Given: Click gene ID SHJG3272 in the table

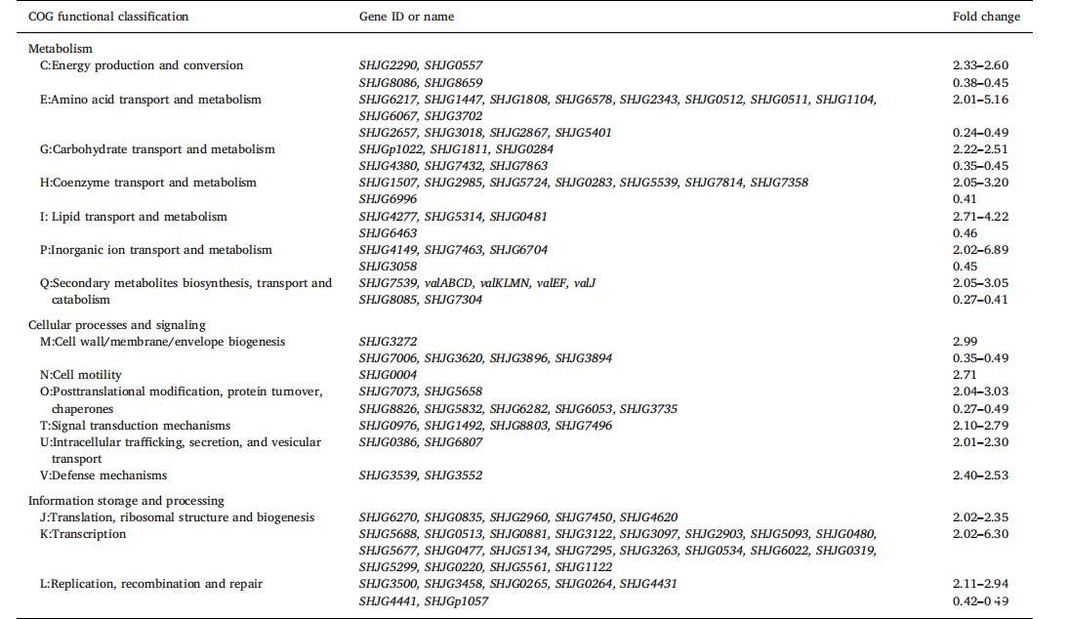Looking at the screenshot, I should (x=388, y=342).
